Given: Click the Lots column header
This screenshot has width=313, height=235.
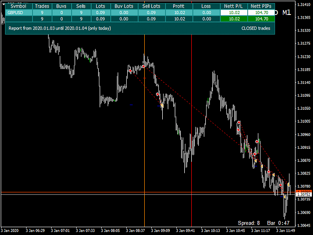Looking at the screenshot, I should coord(101,7).
